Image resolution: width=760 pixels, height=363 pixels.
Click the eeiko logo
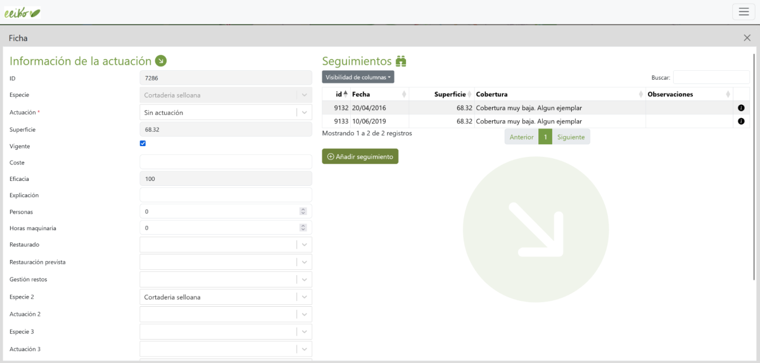tap(23, 12)
